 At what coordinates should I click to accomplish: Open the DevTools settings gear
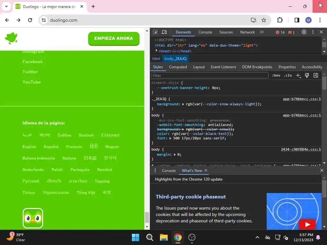click(x=304, y=32)
